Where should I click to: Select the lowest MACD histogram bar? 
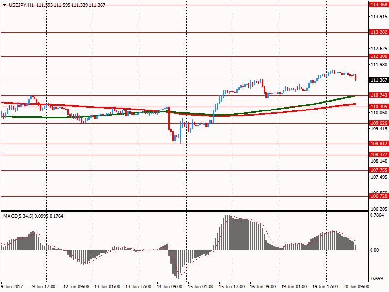click(x=178, y=264)
